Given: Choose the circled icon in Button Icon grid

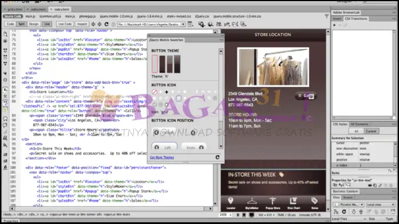Looking at the screenshot, I should [x=178, y=98].
